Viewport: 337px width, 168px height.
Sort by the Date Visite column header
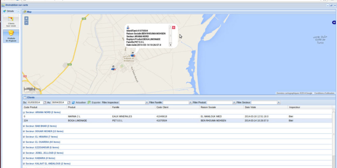[251, 107]
